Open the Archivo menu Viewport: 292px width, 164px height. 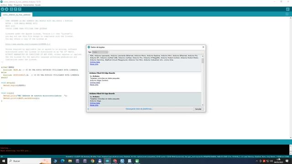pos(4,5)
